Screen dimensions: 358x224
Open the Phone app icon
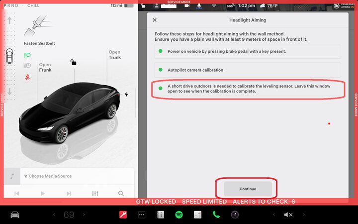pos(216,215)
